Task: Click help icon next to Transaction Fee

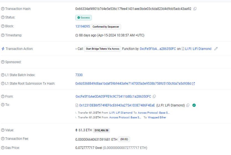Action: [x=3, y=138]
